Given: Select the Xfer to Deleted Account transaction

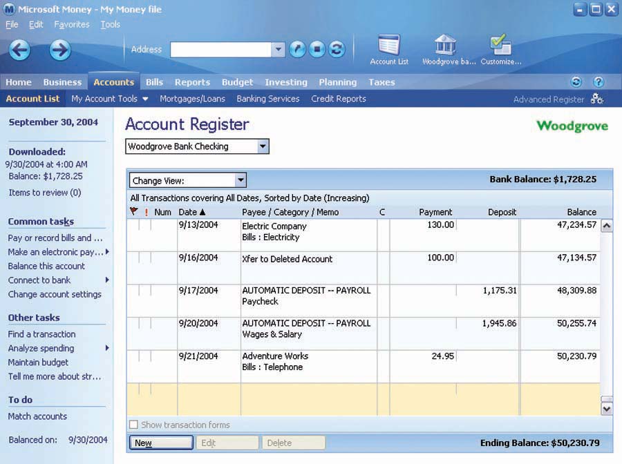Looking at the screenshot, I should (x=364, y=268).
